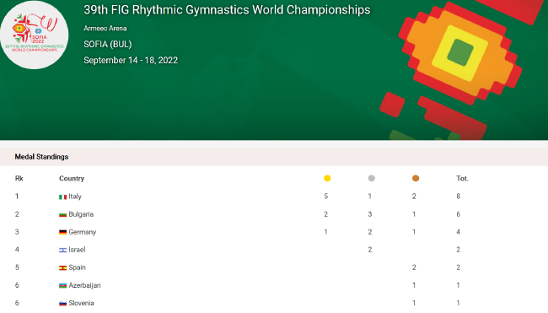Click the bronze medal column icon
Image resolution: width=548 pixels, height=313 pixels.
click(x=416, y=178)
